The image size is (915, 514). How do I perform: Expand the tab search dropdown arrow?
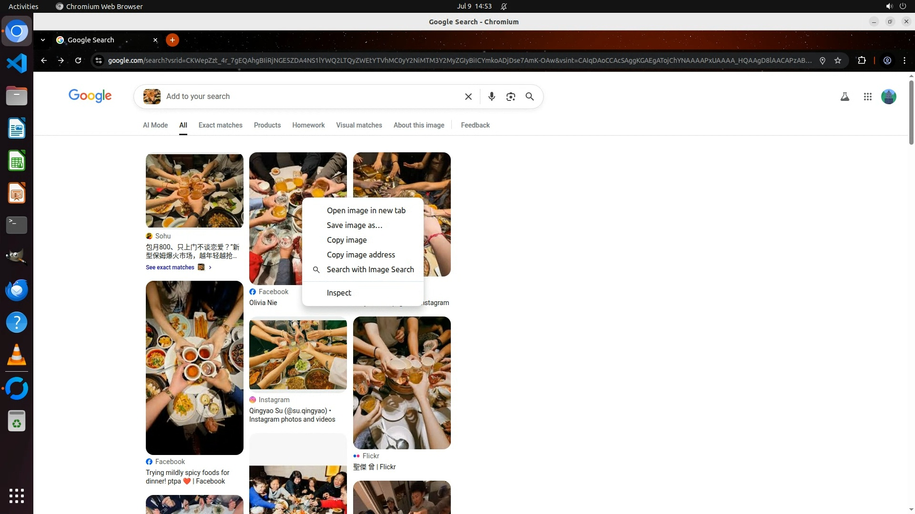[43, 40]
